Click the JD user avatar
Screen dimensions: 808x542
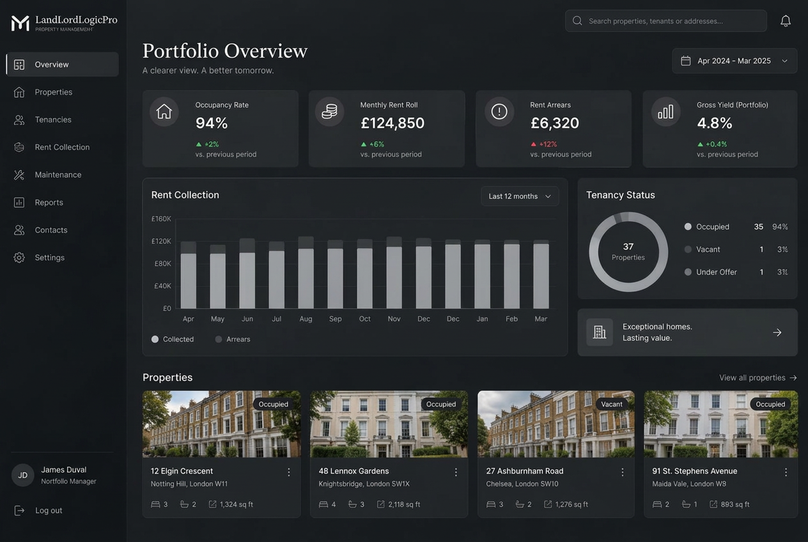point(23,476)
